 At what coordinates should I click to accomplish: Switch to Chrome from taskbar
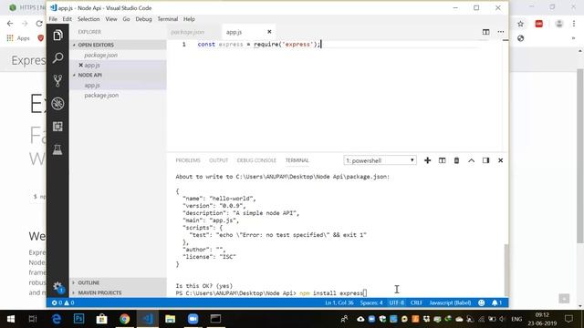[x=124, y=319]
